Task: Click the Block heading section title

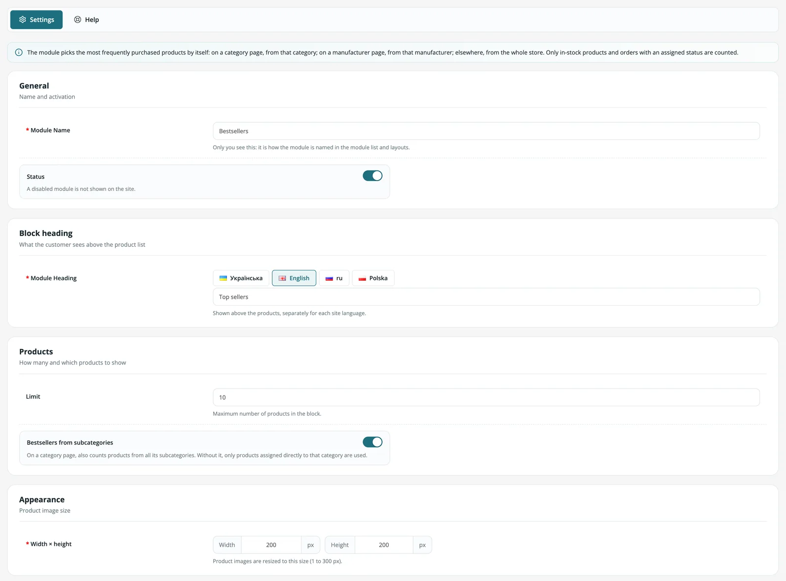Action: click(46, 234)
